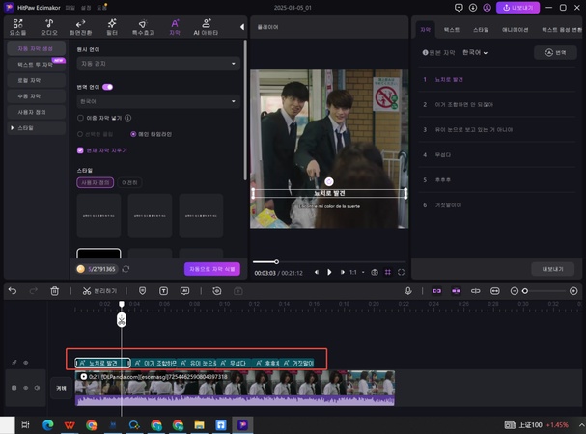Click the circular-arrow record icon in timeline toolbar
Image resolution: width=586 pixels, height=434 pixels.
[x=217, y=291]
